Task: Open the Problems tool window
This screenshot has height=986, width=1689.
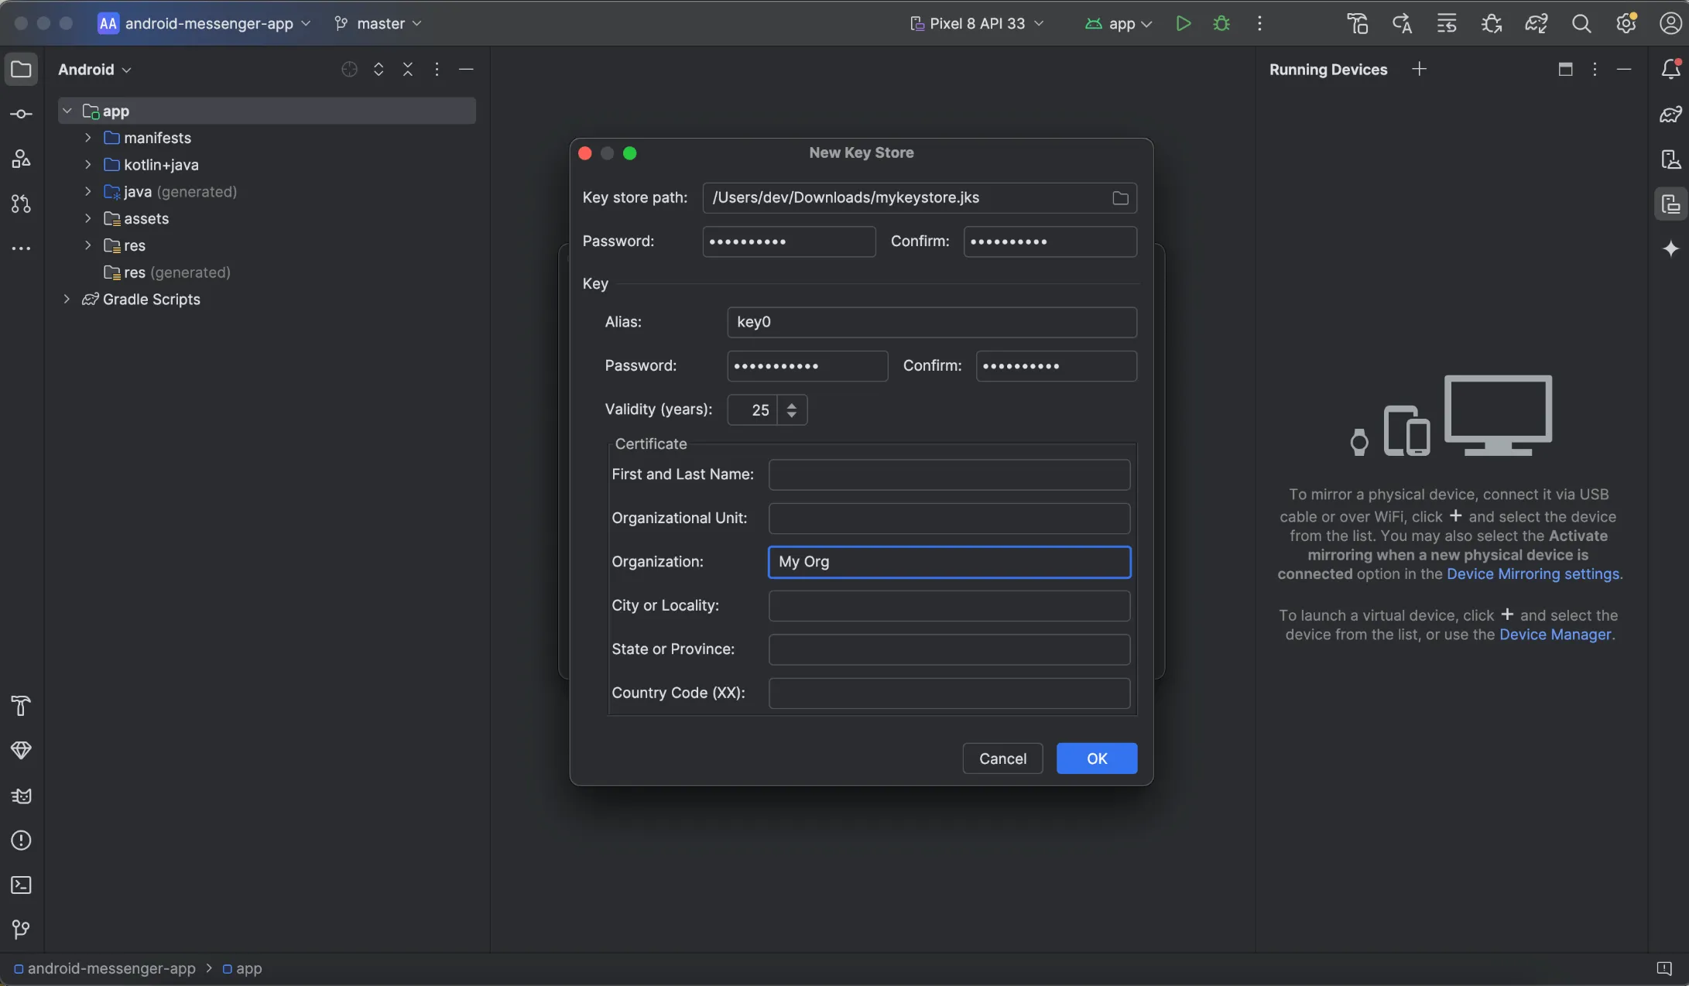Action: click(x=21, y=840)
